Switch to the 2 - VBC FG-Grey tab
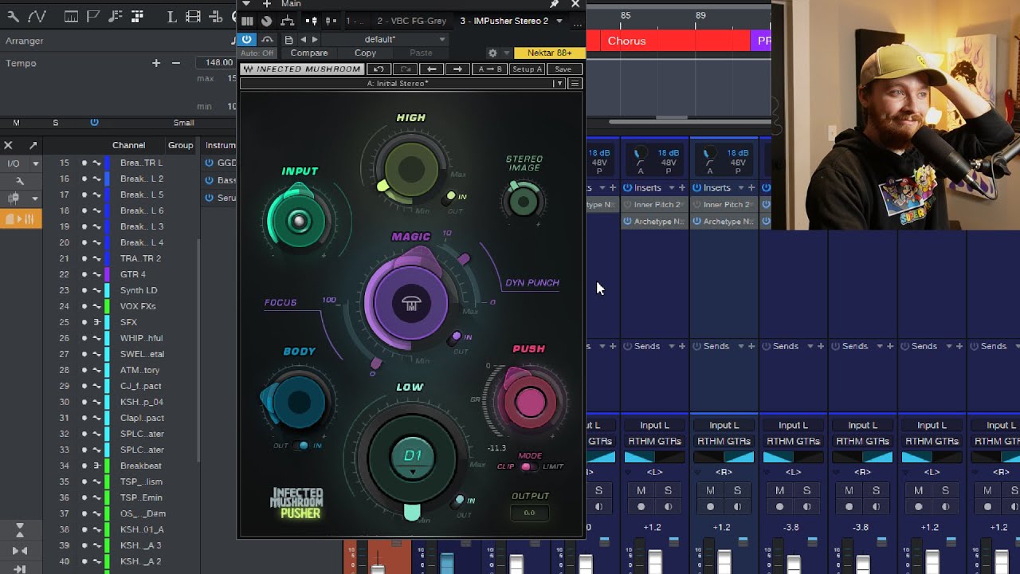This screenshot has height=574, width=1020. [x=410, y=21]
